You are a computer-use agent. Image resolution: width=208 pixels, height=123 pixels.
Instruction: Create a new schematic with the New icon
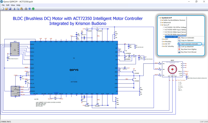[3, 9]
